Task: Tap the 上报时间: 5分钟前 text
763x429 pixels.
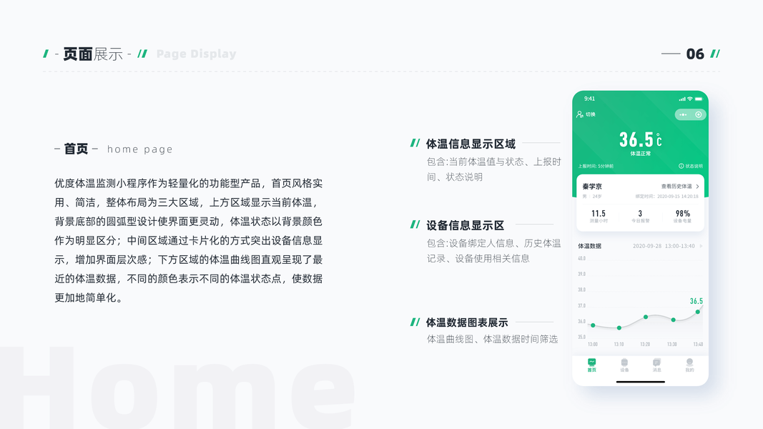Action: pos(596,166)
